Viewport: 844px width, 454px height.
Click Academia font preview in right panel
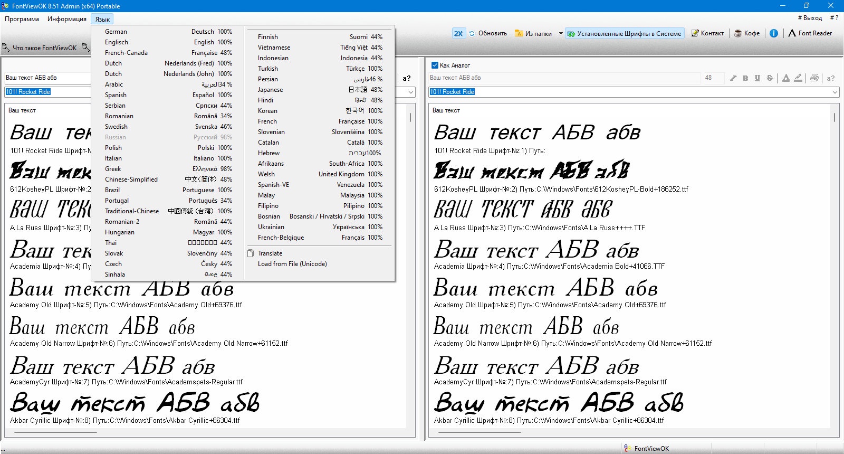536,250
